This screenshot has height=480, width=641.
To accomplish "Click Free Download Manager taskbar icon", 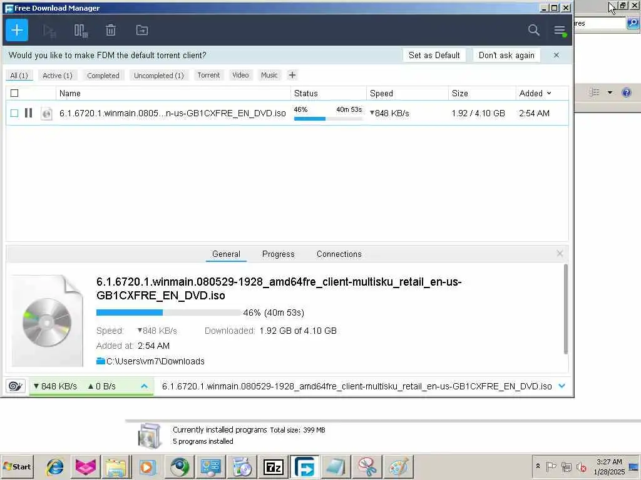I will coord(305,466).
